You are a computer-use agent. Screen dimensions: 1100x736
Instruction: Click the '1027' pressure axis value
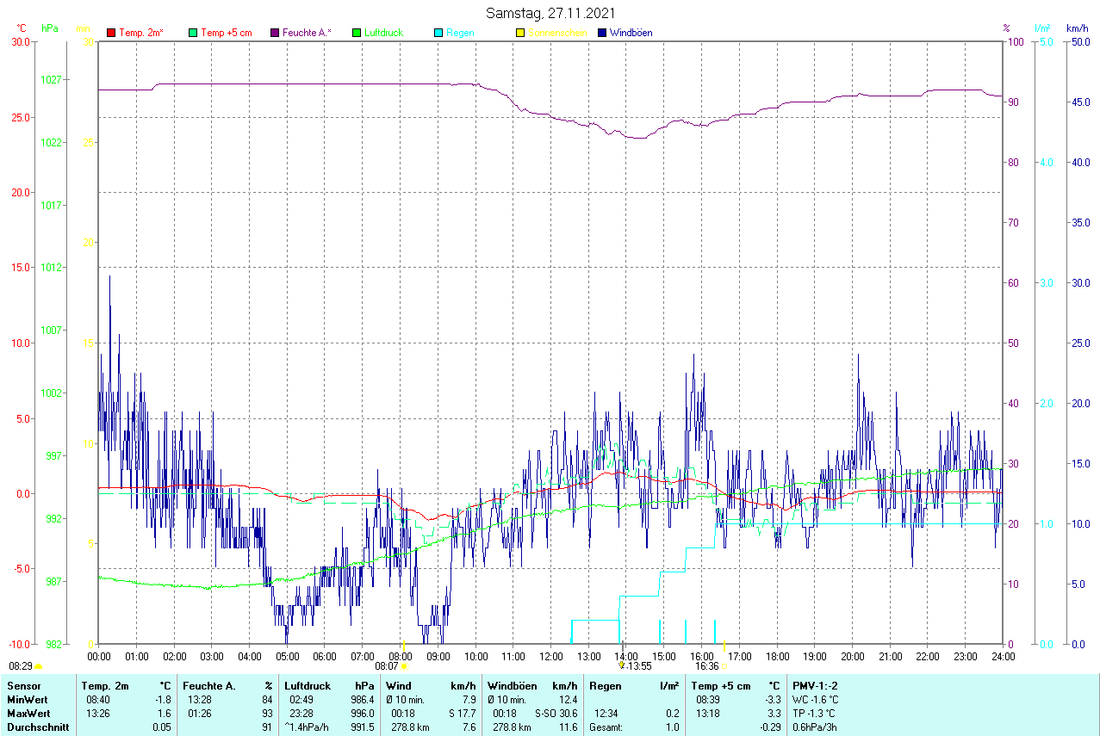(52, 79)
